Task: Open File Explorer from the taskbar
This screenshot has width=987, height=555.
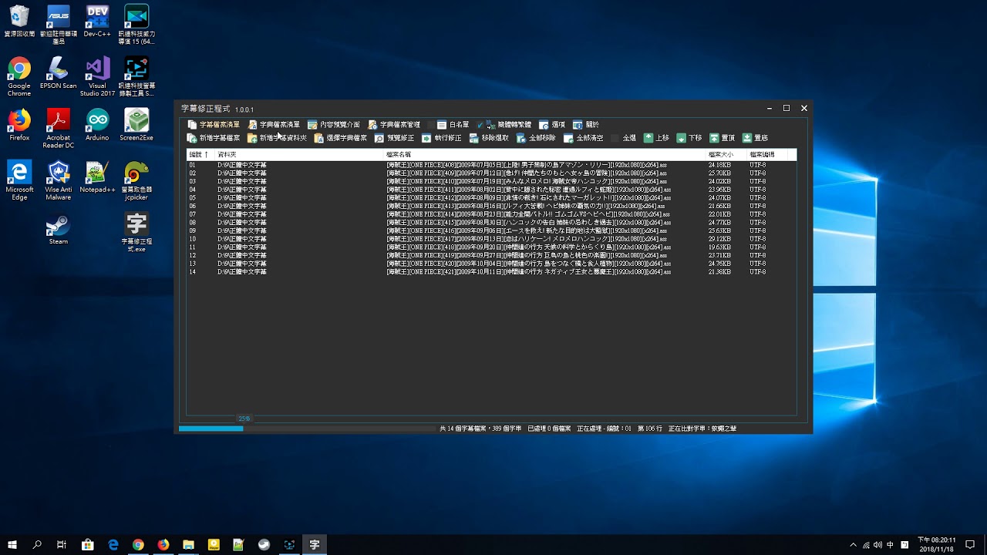Action: point(188,545)
